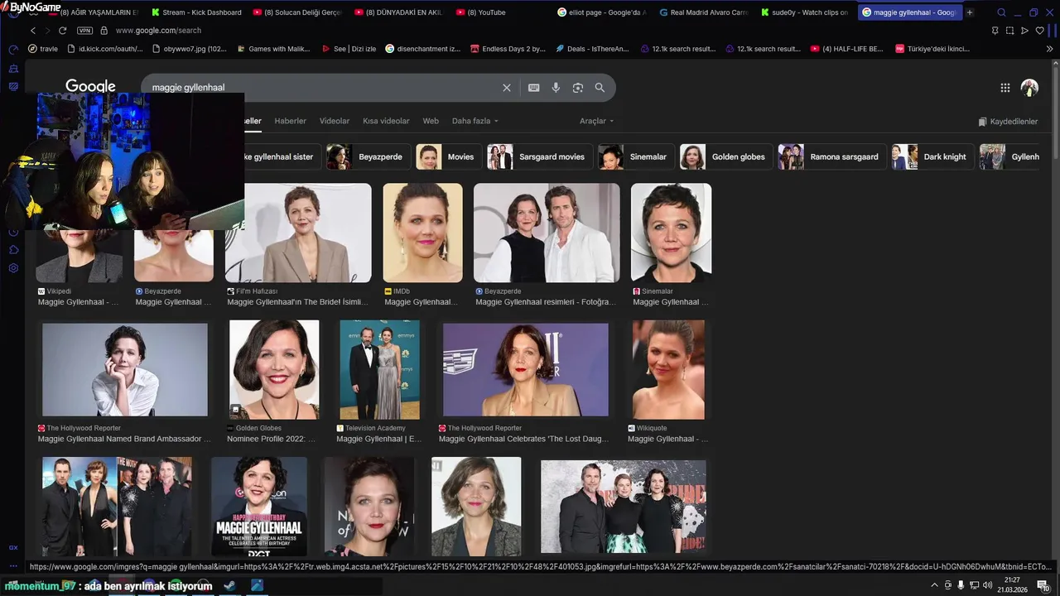
Task: Open the IMDb Maggie Gyllenhaal image
Action: (x=422, y=233)
